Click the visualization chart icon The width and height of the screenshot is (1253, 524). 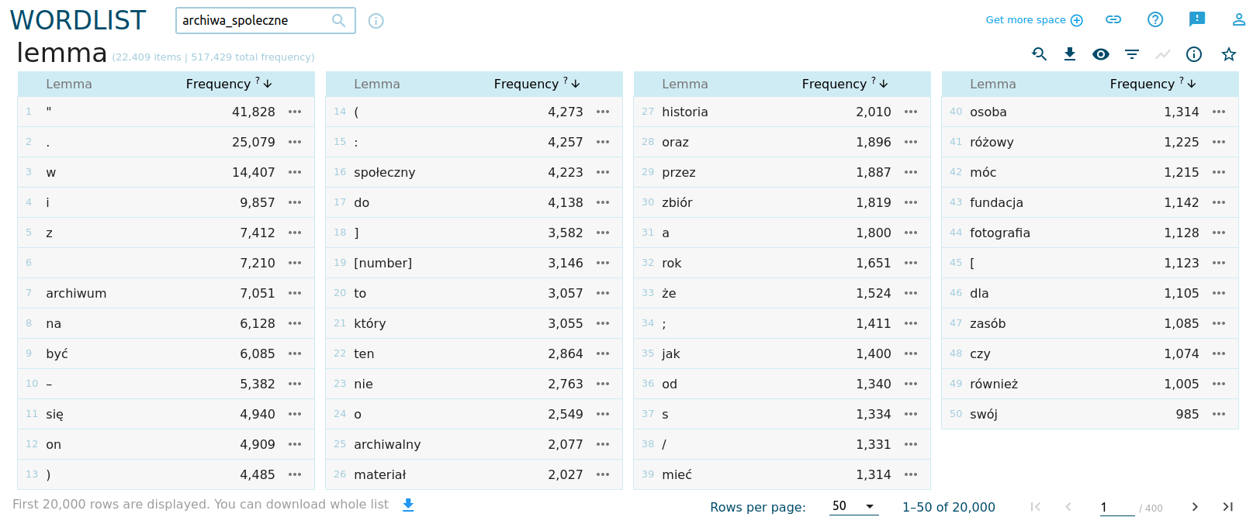[1162, 54]
